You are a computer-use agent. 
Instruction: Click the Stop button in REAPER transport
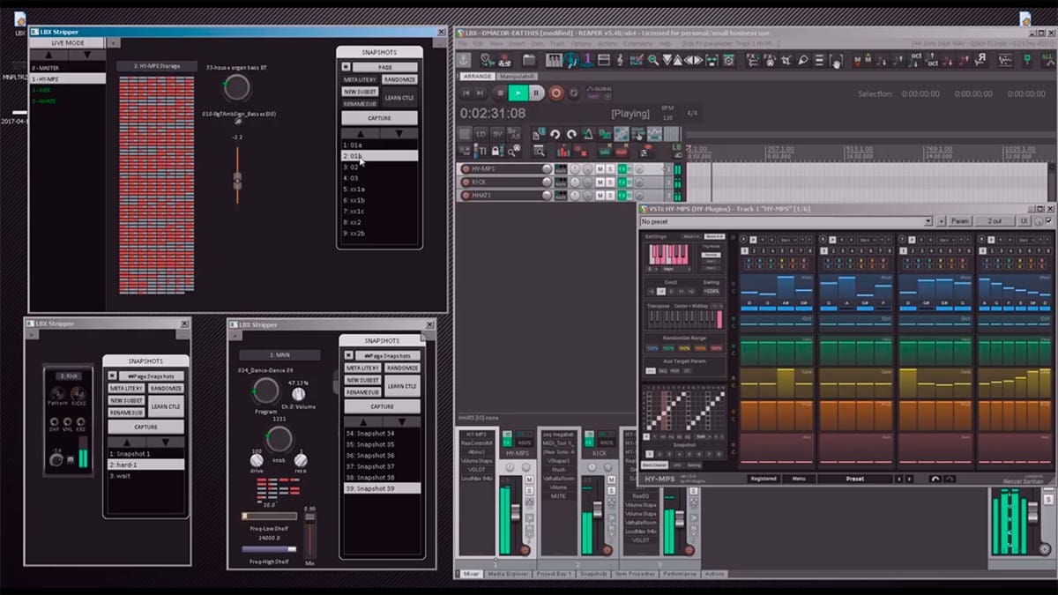[499, 93]
